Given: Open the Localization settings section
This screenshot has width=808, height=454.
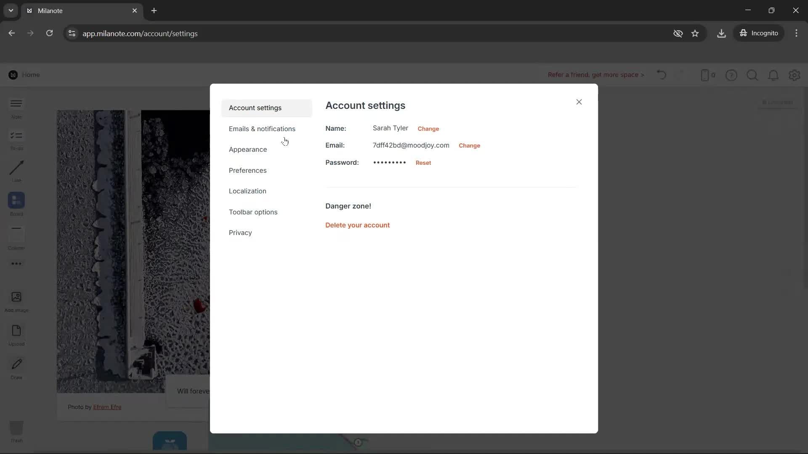Looking at the screenshot, I should point(247,191).
